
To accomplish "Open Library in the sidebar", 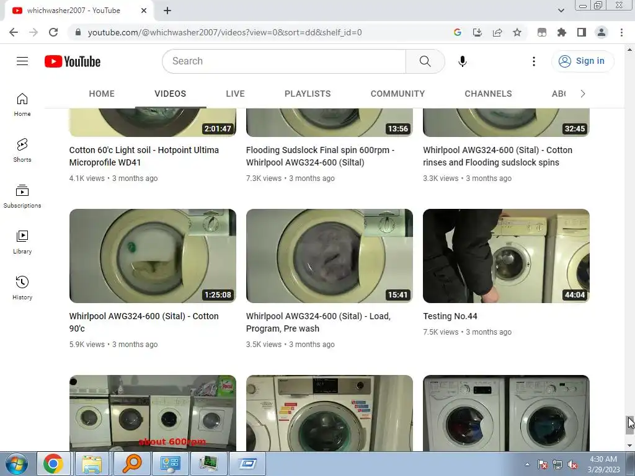I will click(22, 242).
